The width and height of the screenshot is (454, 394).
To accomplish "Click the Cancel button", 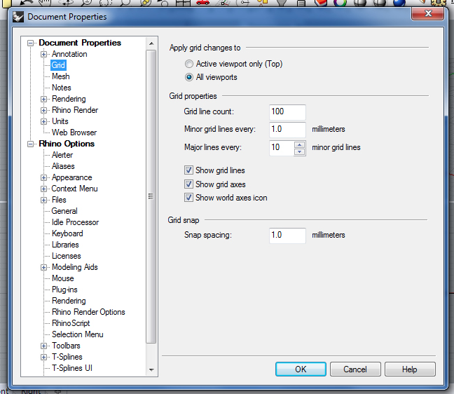I will [355, 369].
